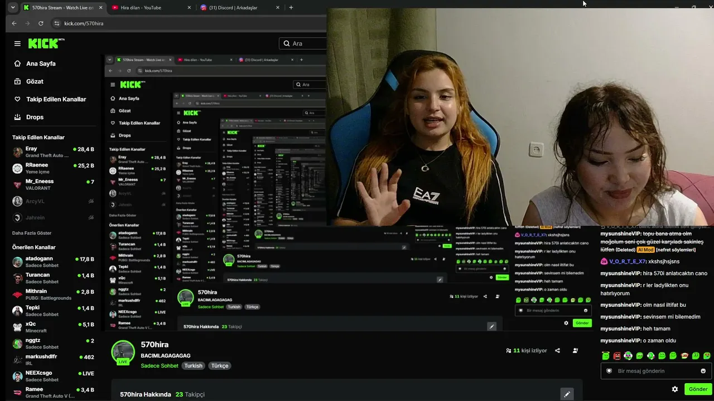
Task: Click the browser forward arrow
Action: [x=27, y=23]
